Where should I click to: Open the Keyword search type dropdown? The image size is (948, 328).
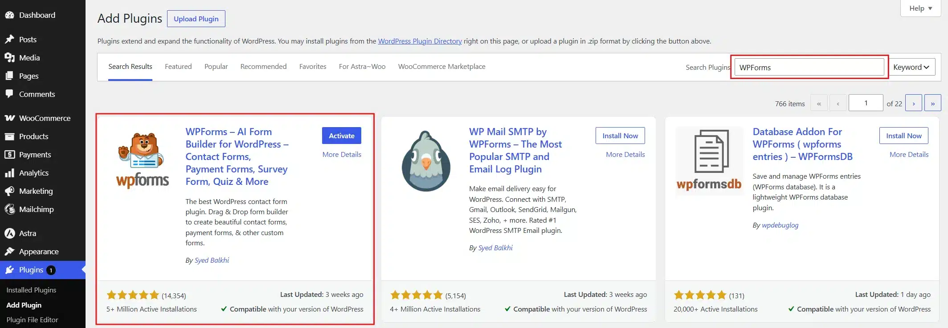[x=912, y=67]
